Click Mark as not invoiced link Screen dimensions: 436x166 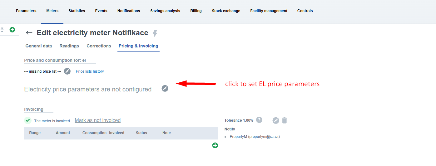[x=97, y=120]
